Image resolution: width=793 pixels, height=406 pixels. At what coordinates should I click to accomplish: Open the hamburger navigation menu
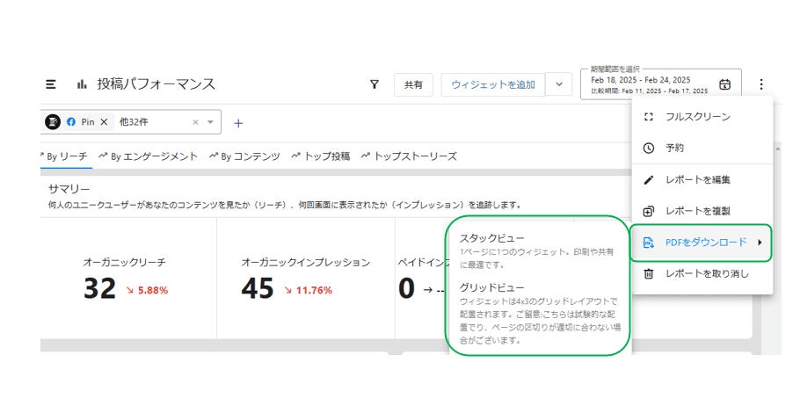pyautogui.click(x=51, y=84)
